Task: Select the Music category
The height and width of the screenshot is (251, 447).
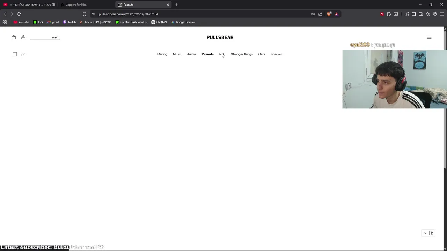Action: point(177,54)
